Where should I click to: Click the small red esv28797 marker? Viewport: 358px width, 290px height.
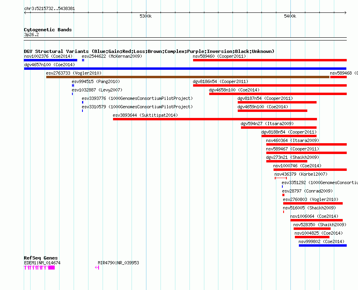(x=283, y=195)
